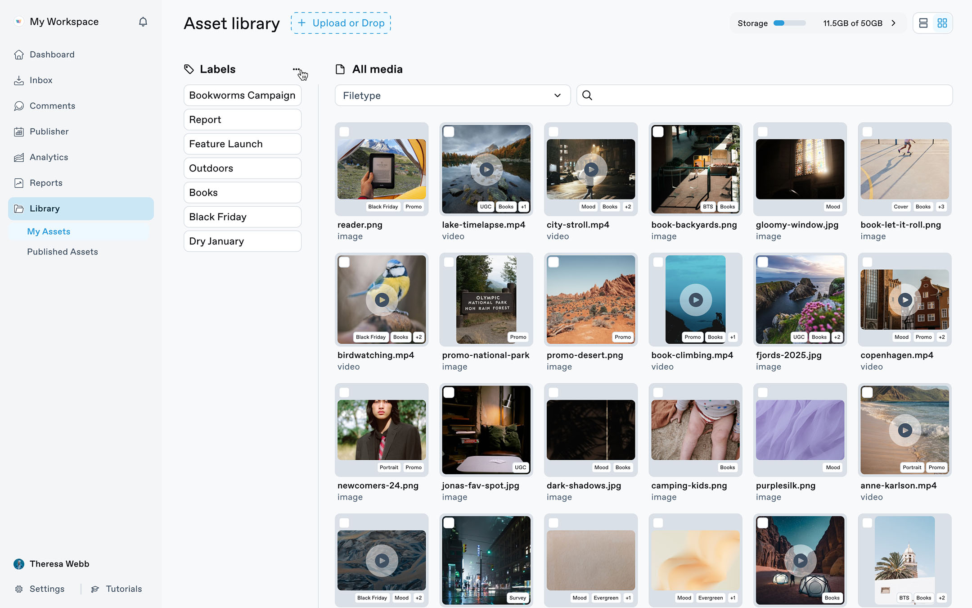Click the storage usage progress bar
This screenshot has width=972, height=608.
[789, 23]
